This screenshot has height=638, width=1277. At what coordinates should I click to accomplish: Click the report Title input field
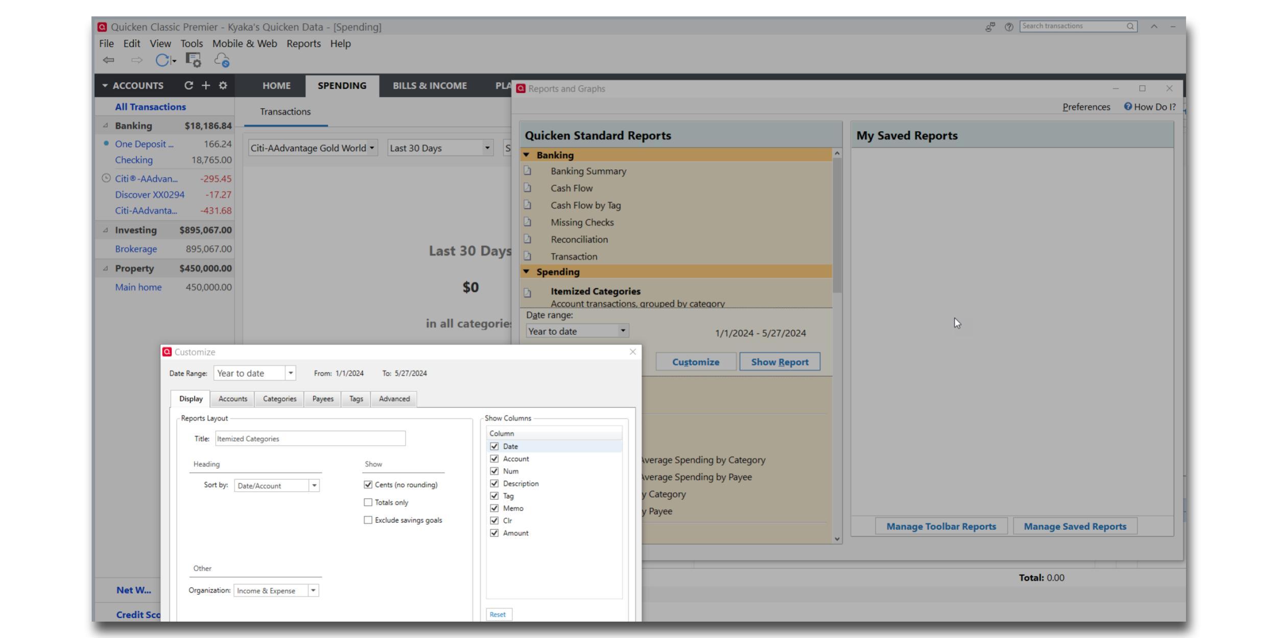coord(310,438)
